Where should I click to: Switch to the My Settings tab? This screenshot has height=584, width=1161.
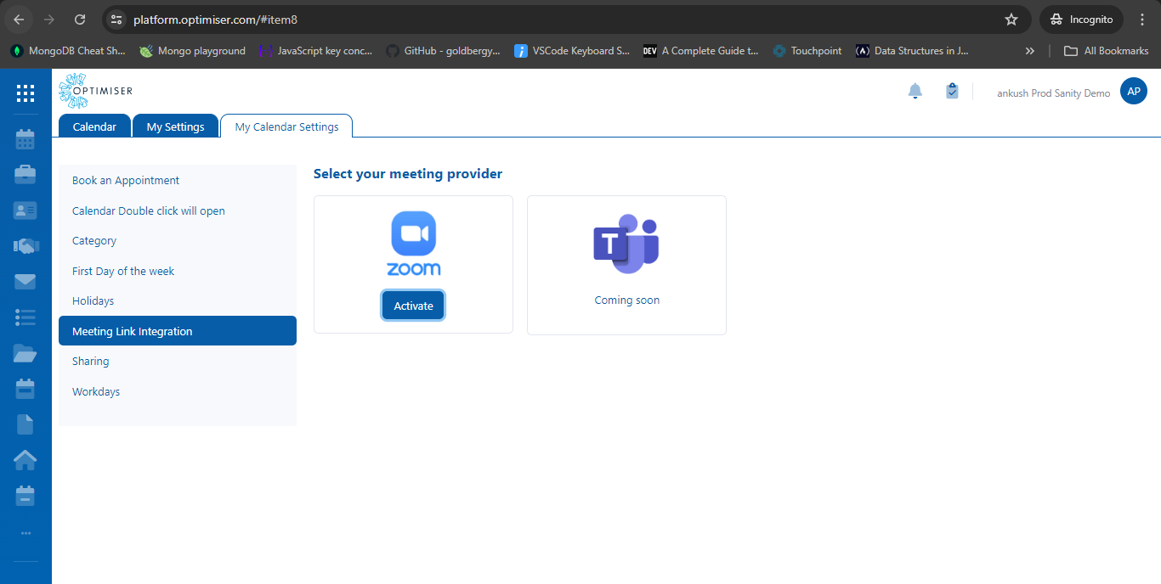(175, 126)
